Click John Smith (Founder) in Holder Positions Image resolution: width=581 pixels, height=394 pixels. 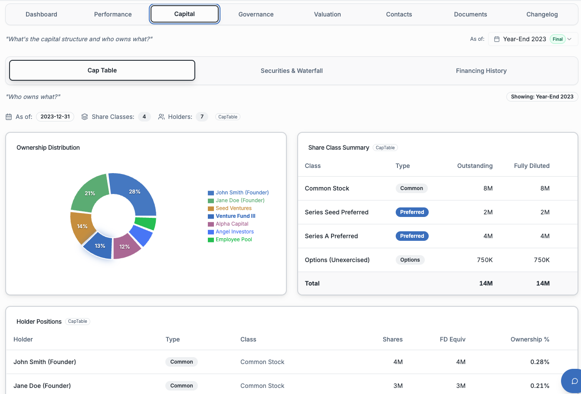tap(45, 362)
